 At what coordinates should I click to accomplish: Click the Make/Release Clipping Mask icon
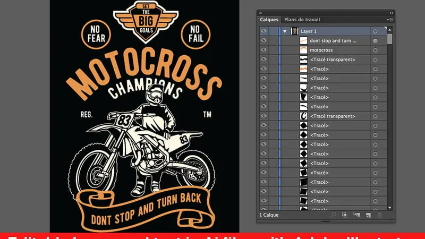tap(344, 215)
